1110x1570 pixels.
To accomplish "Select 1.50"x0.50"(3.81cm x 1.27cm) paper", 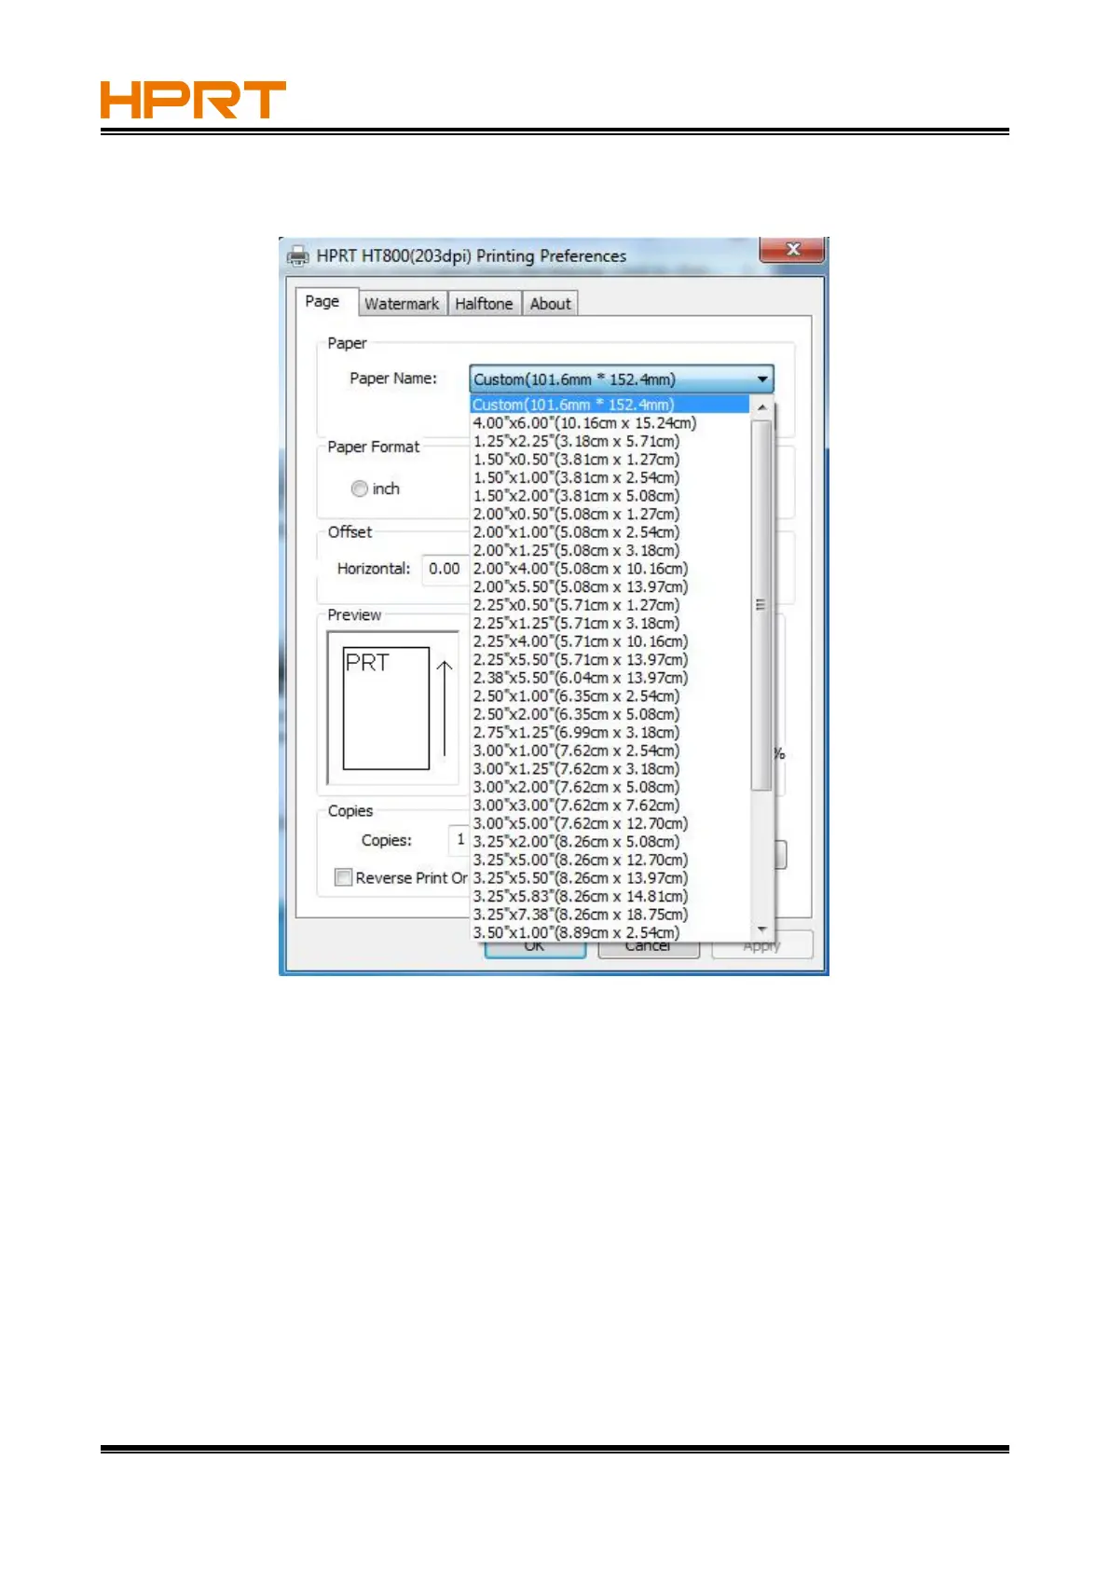I will click(610, 459).
